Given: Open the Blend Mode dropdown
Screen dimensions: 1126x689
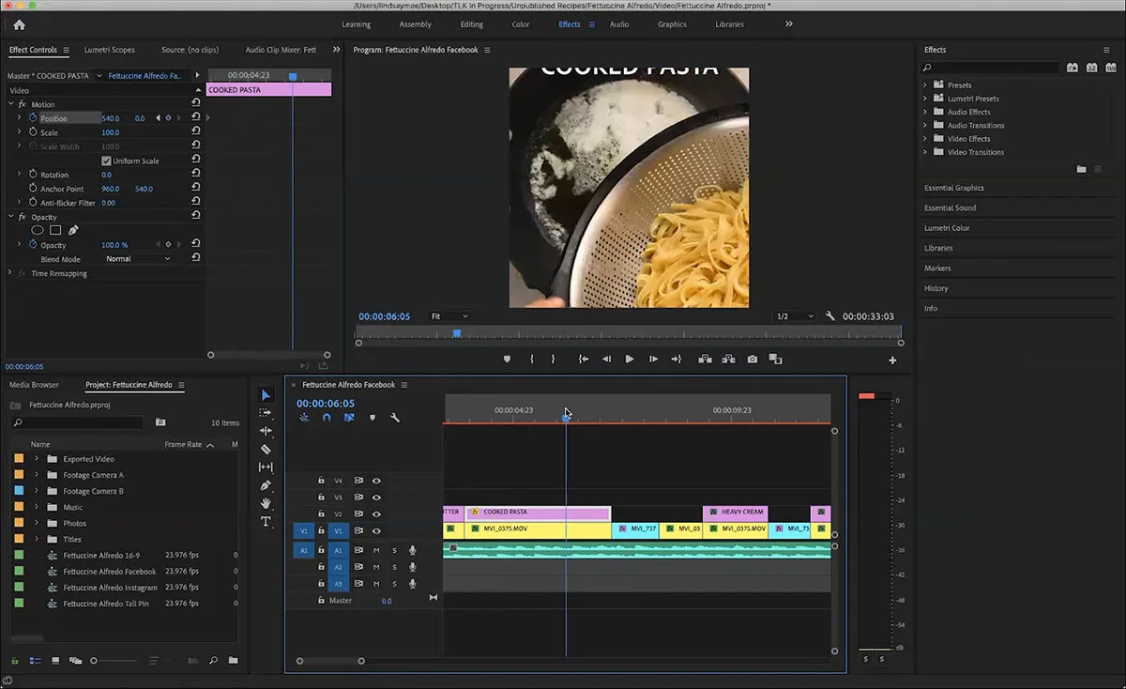Looking at the screenshot, I should click(138, 259).
